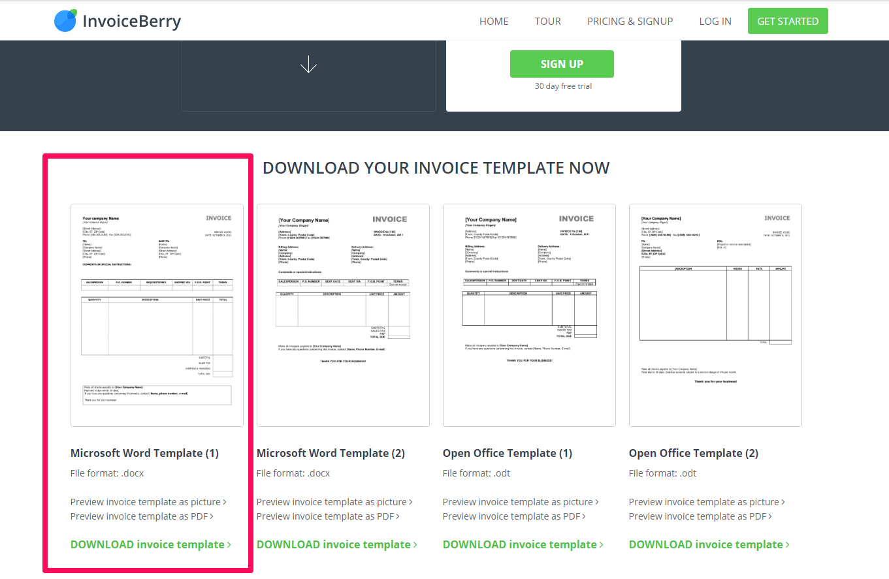Open the HOME menu item
Viewport: 889px width, 579px height.
point(494,21)
